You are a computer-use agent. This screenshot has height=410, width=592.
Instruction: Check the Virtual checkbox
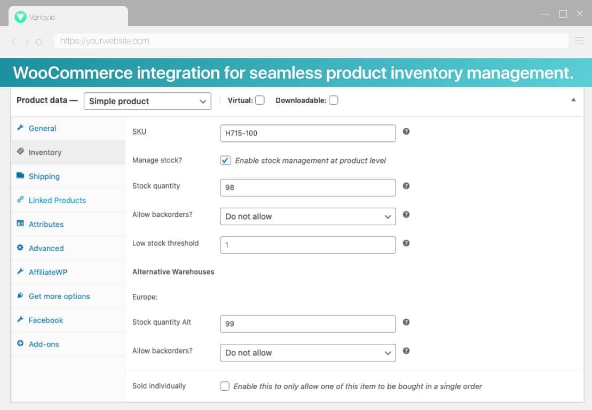click(260, 100)
